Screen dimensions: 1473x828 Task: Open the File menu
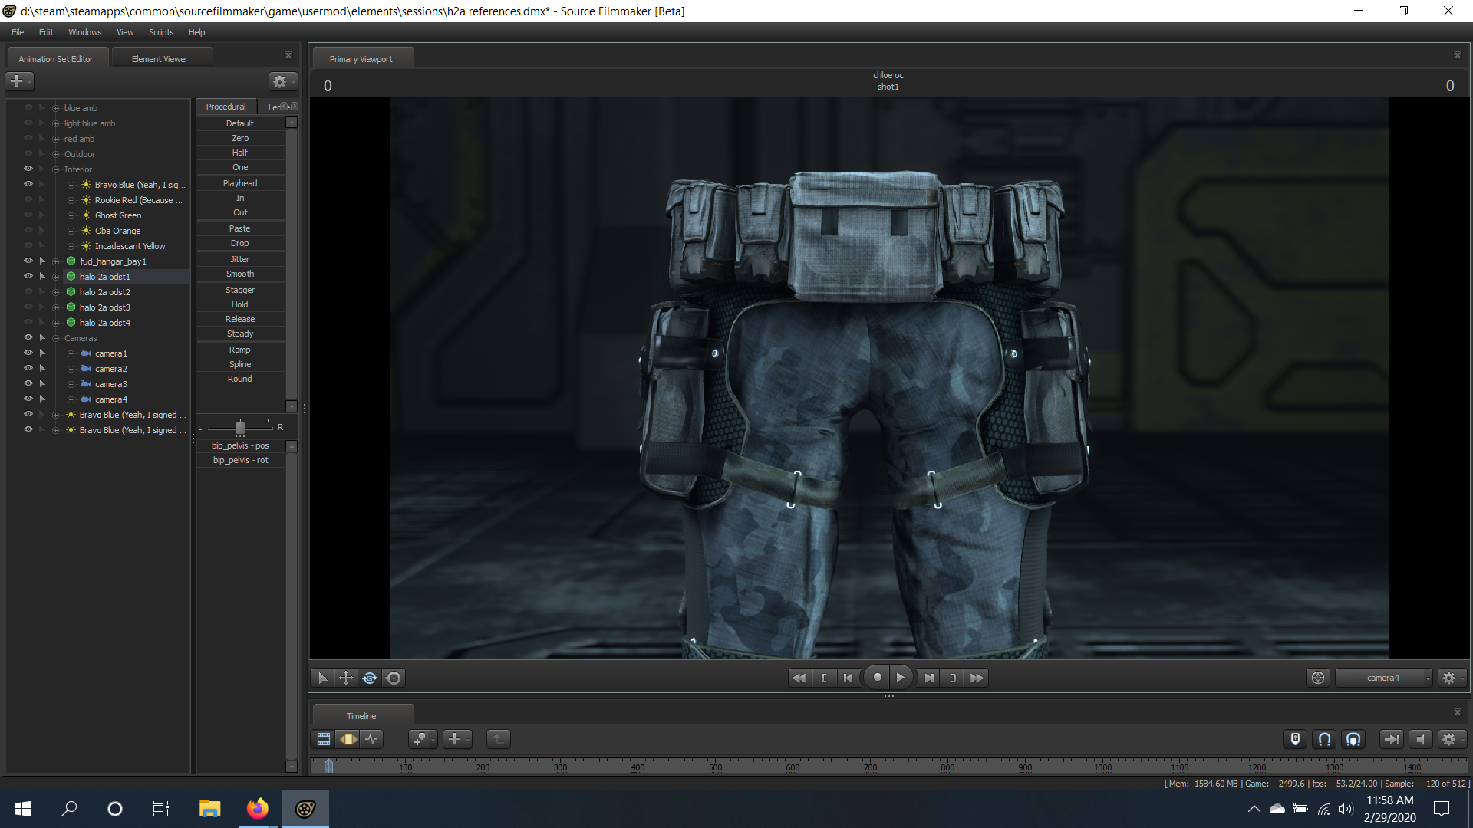pyautogui.click(x=18, y=32)
